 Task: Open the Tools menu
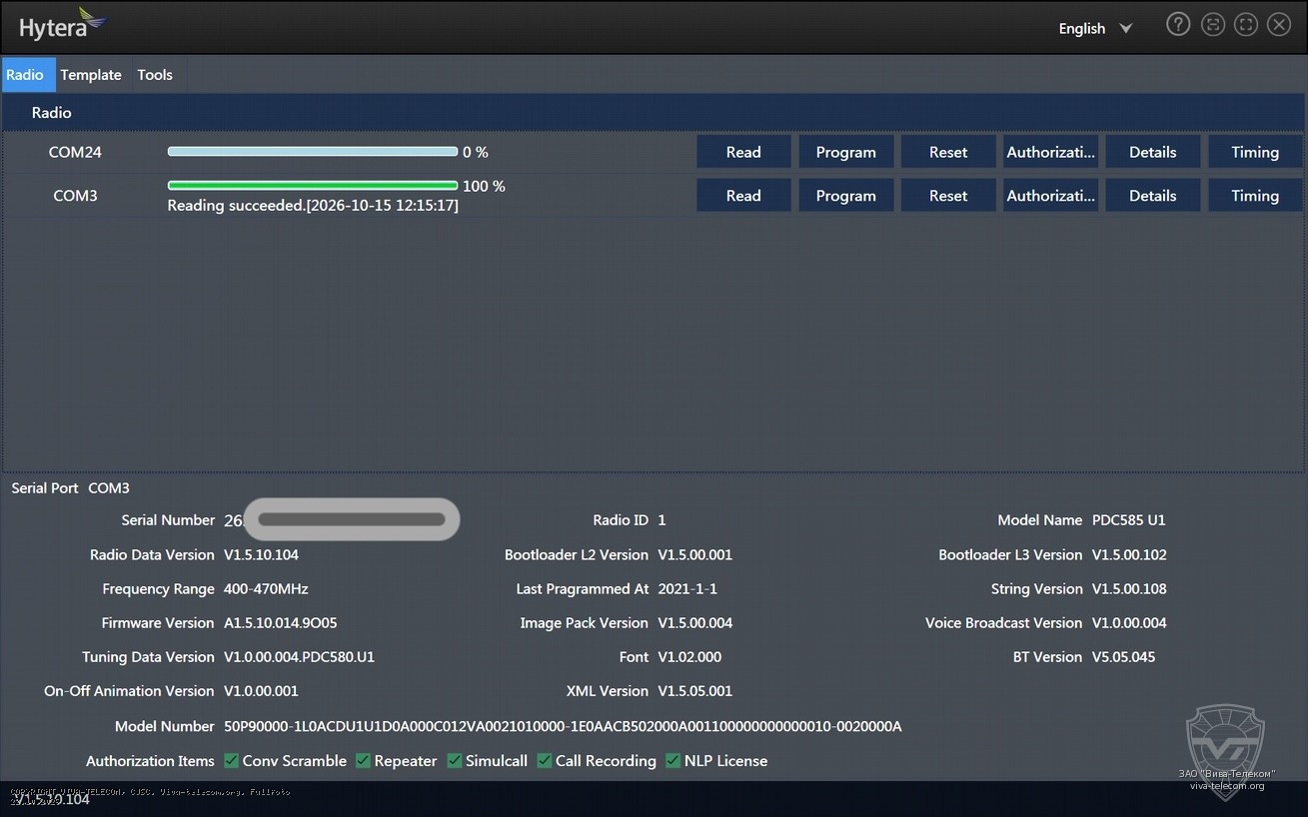(155, 75)
